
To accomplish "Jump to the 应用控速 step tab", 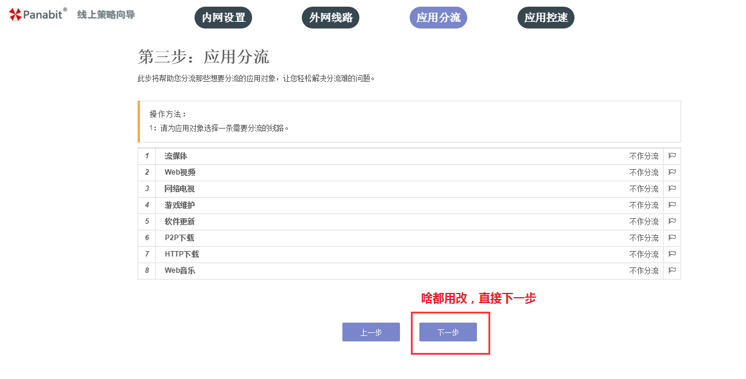I will 545,18.
